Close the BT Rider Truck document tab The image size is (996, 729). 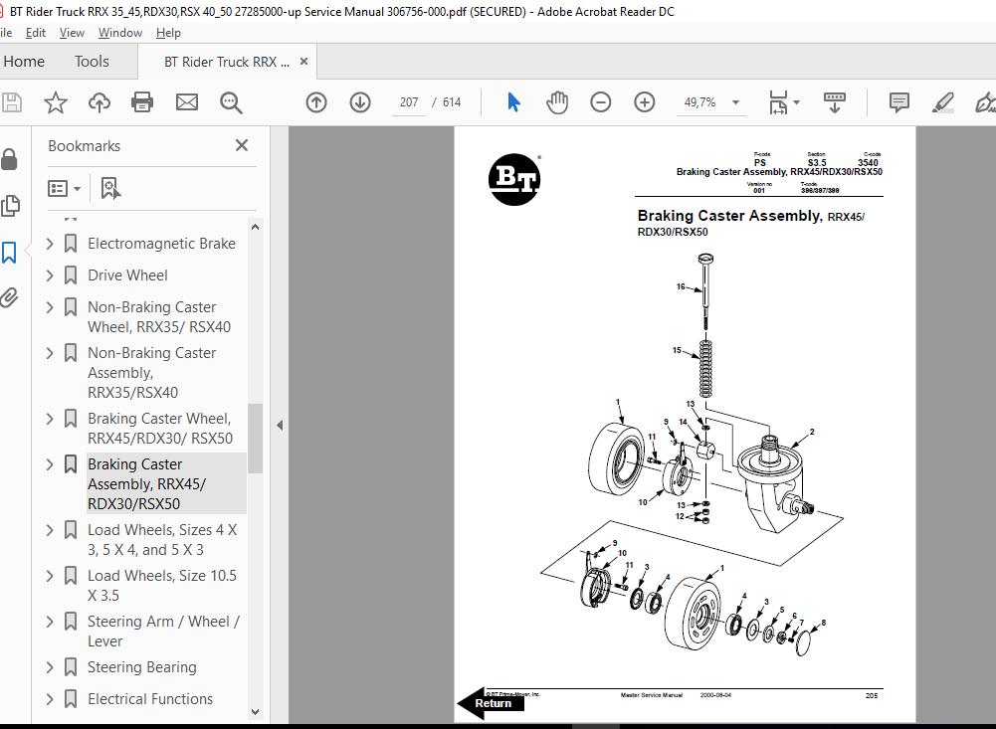(x=303, y=62)
